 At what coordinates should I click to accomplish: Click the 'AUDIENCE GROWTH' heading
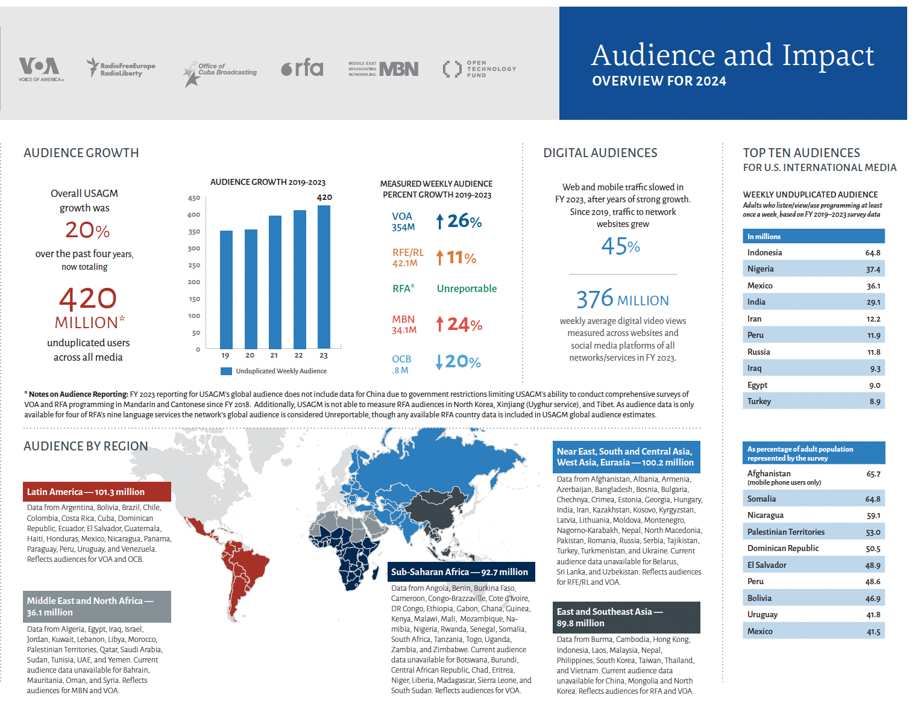tap(81, 153)
